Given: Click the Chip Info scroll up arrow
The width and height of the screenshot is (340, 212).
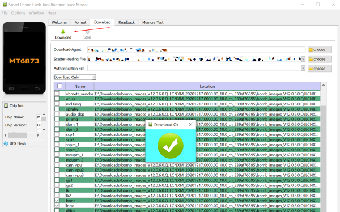Looking at the screenshot, I should coord(44,114).
